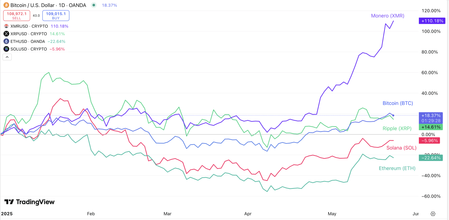Open chart settings via the gear icon
Screen dimensions: 449x220
point(433,213)
